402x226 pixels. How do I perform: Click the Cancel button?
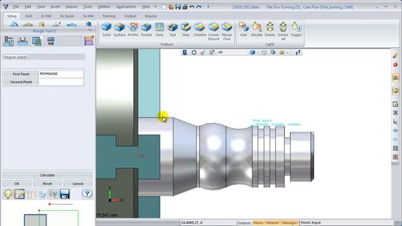point(78,183)
